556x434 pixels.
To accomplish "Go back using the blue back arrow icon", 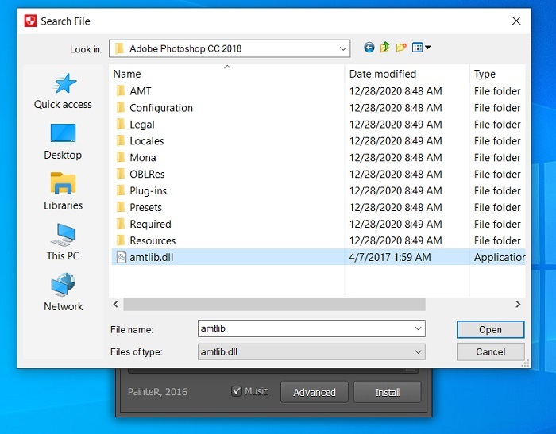I will (369, 47).
